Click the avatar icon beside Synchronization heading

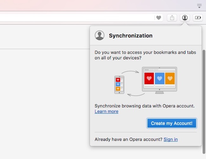(100, 36)
